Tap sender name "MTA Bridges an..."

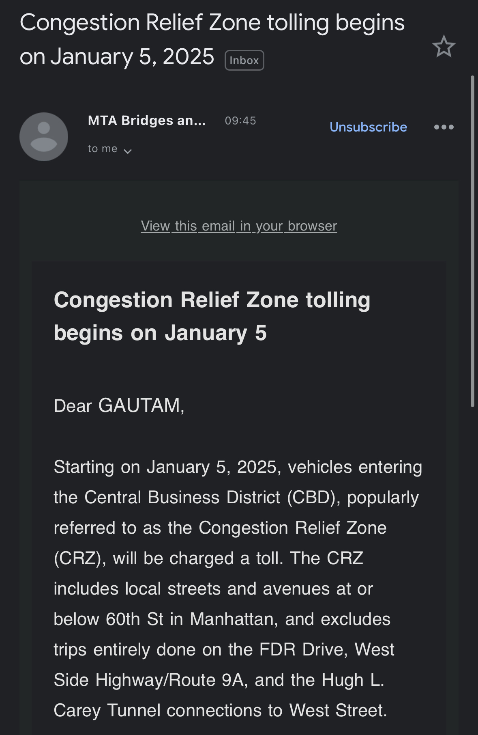point(147,121)
